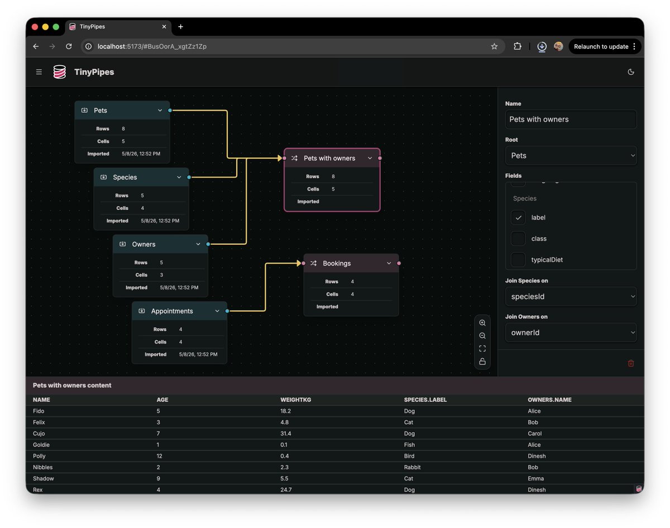
Task: Open the browser extensions puzzle icon
Action: pos(518,46)
